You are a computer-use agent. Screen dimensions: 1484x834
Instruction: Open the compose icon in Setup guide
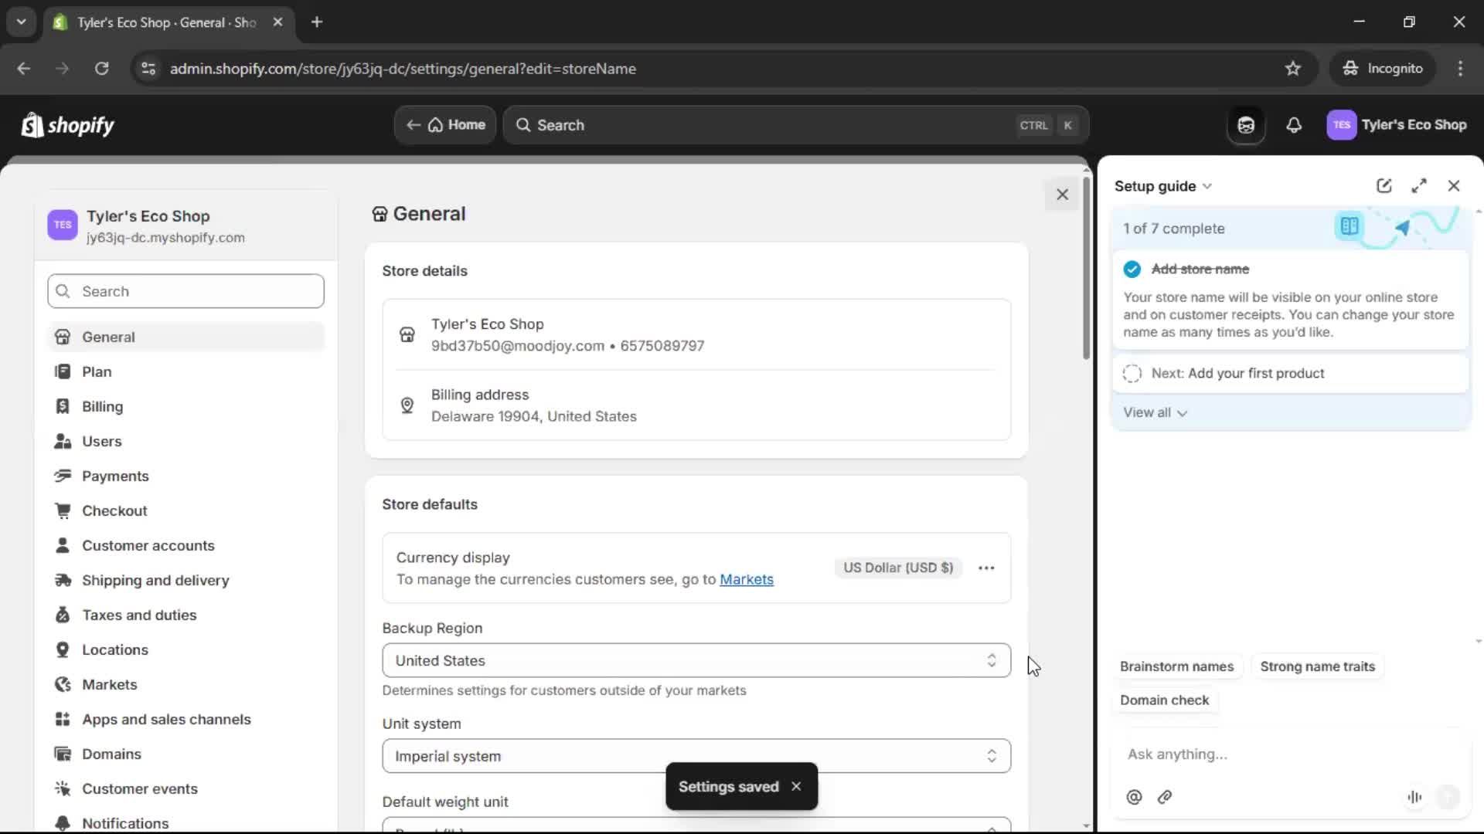1384,185
